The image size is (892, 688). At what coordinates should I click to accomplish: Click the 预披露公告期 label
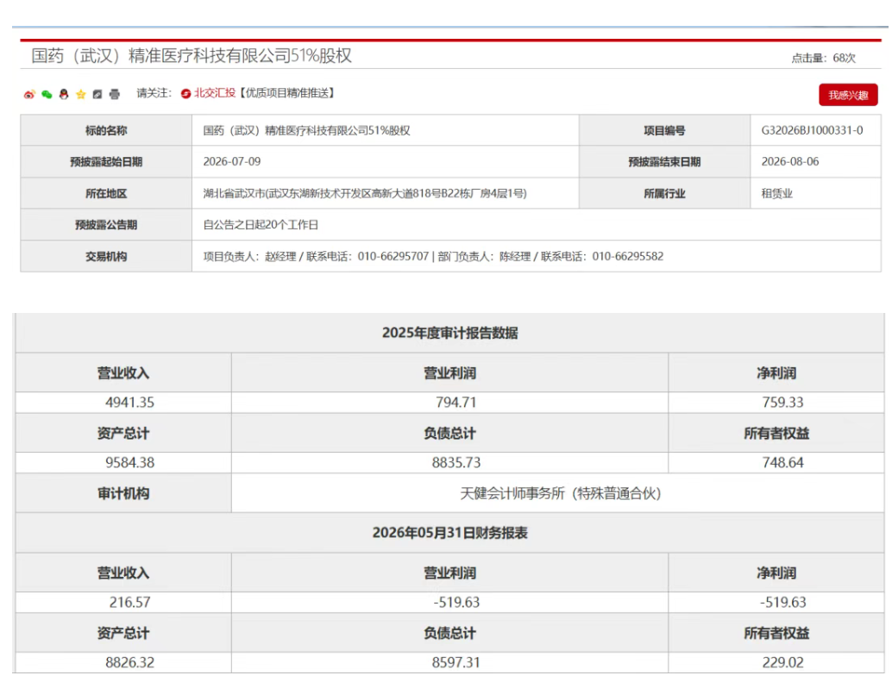106,225
